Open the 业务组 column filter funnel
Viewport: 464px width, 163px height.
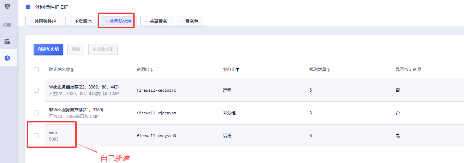(x=238, y=70)
